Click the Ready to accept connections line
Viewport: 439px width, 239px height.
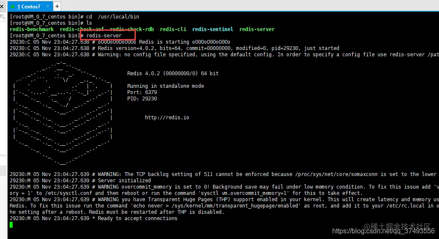(93, 218)
